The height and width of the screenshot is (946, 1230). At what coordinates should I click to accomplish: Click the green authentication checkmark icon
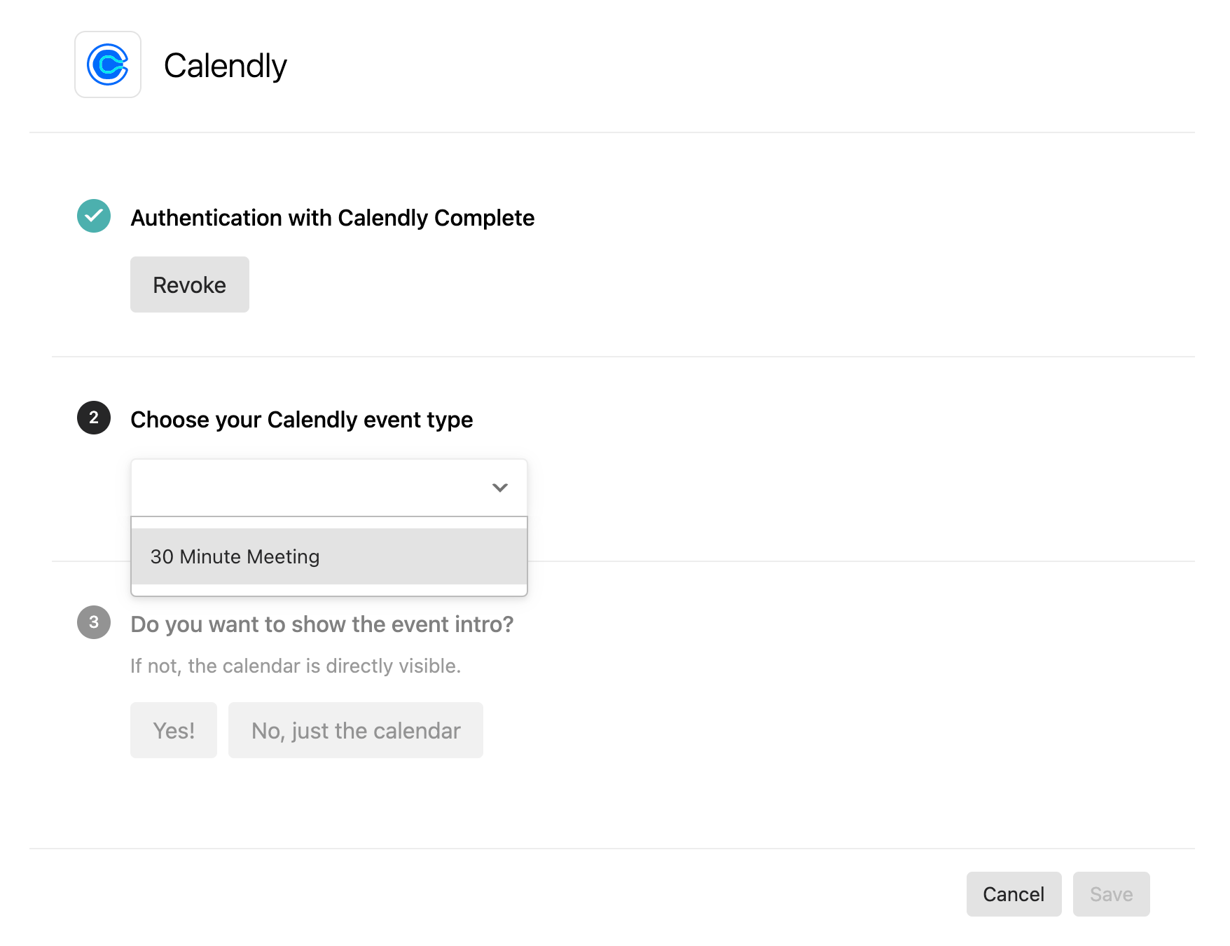click(x=94, y=216)
